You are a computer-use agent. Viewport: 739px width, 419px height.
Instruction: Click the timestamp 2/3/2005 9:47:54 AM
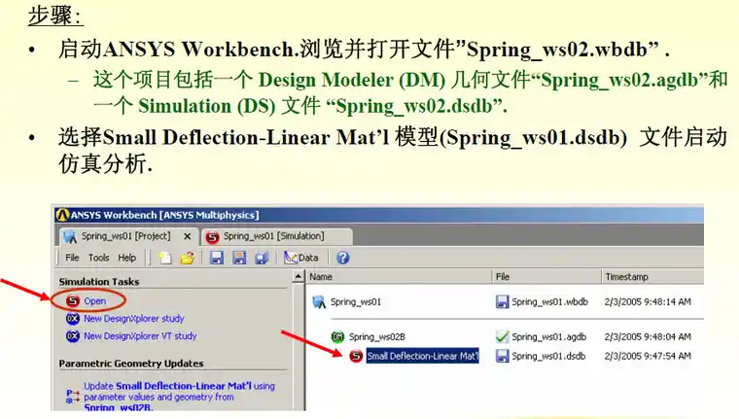pyautogui.click(x=648, y=356)
